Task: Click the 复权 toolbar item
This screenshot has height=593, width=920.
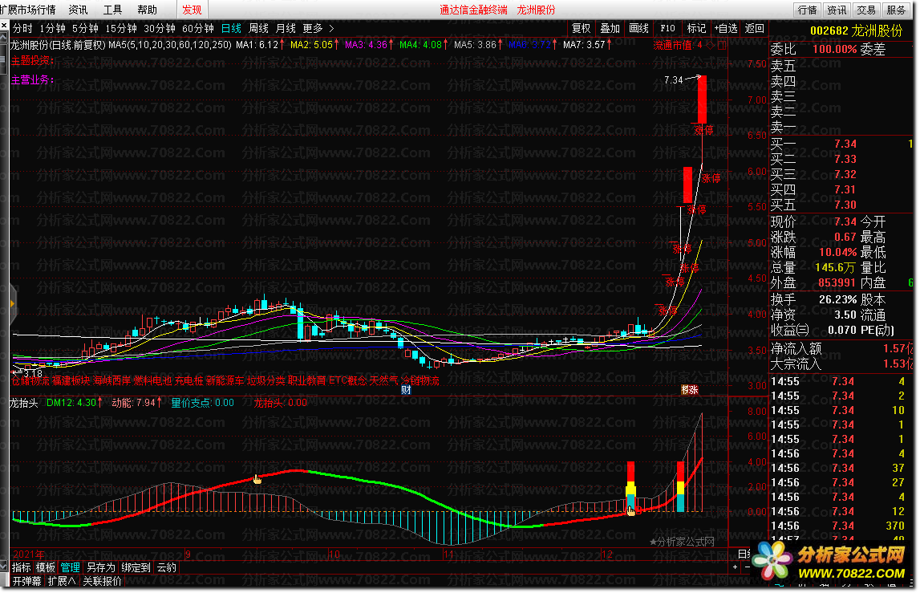Action: click(581, 28)
